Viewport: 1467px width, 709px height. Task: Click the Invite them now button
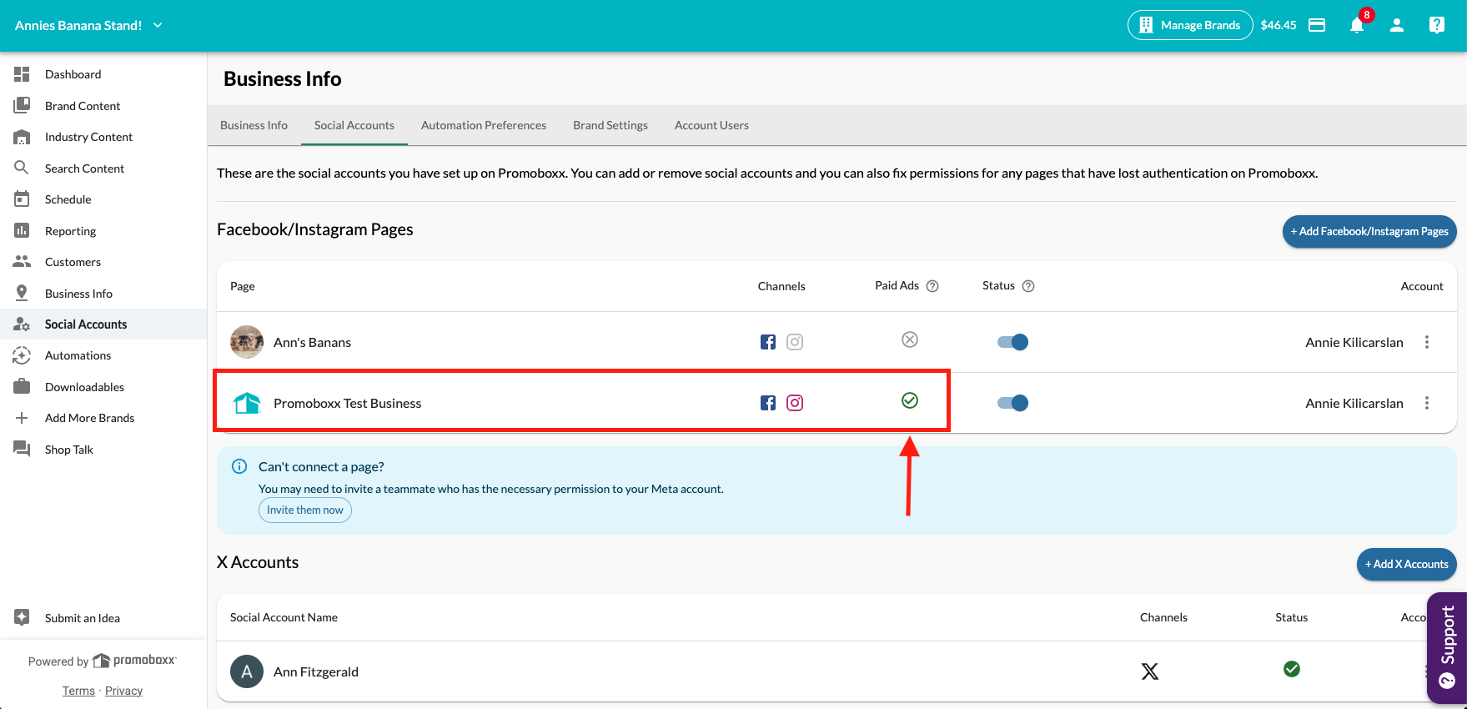coord(305,510)
